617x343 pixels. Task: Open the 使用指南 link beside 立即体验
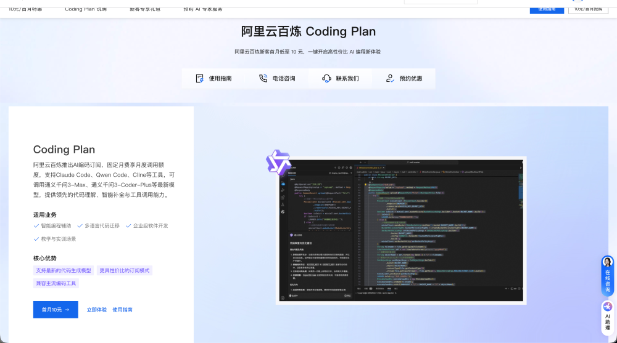click(x=122, y=310)
